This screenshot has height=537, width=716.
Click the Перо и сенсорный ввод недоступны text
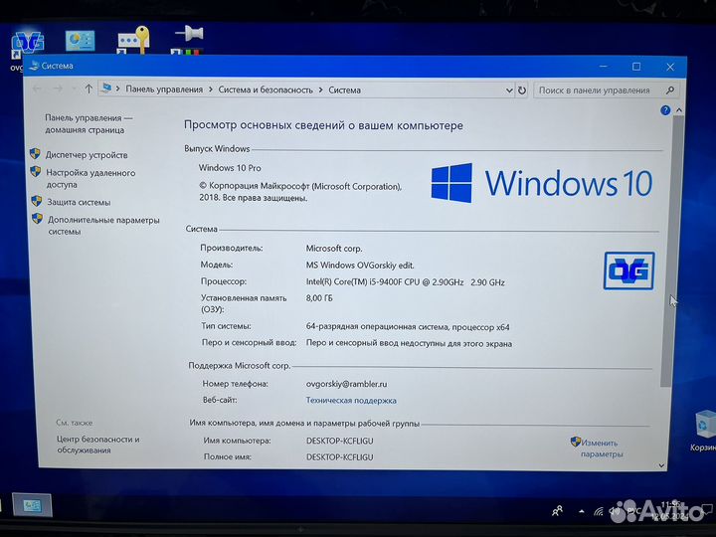coord(409,344)
